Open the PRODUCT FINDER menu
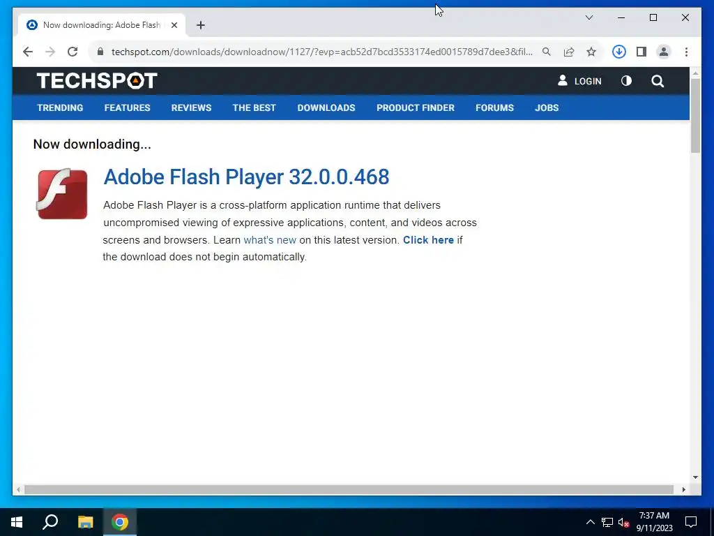 416,108
